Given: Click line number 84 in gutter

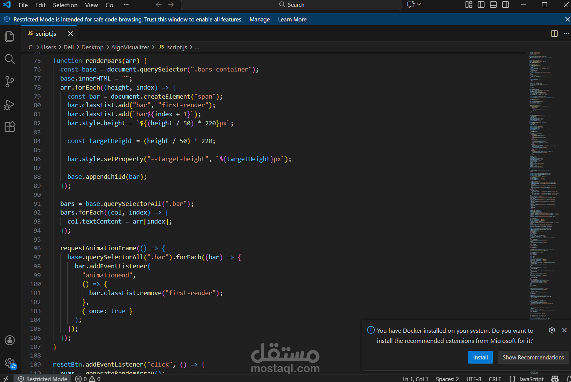Looking at the screenshot, I should click(37, 141).
